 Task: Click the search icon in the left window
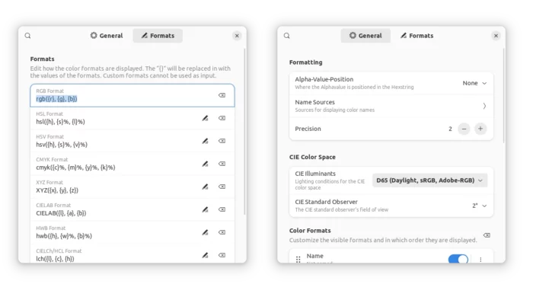coord(28,36)
